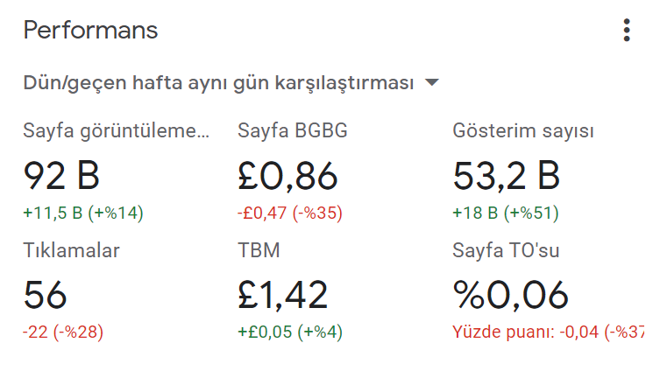The image size is (660, 378).
Task: Click the 92 B page views value
Action: tap(61, 177)
